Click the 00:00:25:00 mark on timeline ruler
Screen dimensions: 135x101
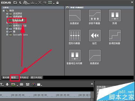click(18, 95)
